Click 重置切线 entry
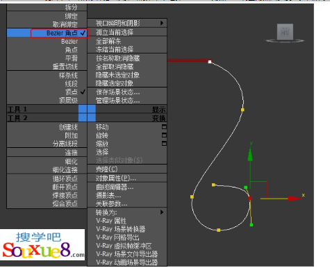330x268 pixels. point(47,67)
